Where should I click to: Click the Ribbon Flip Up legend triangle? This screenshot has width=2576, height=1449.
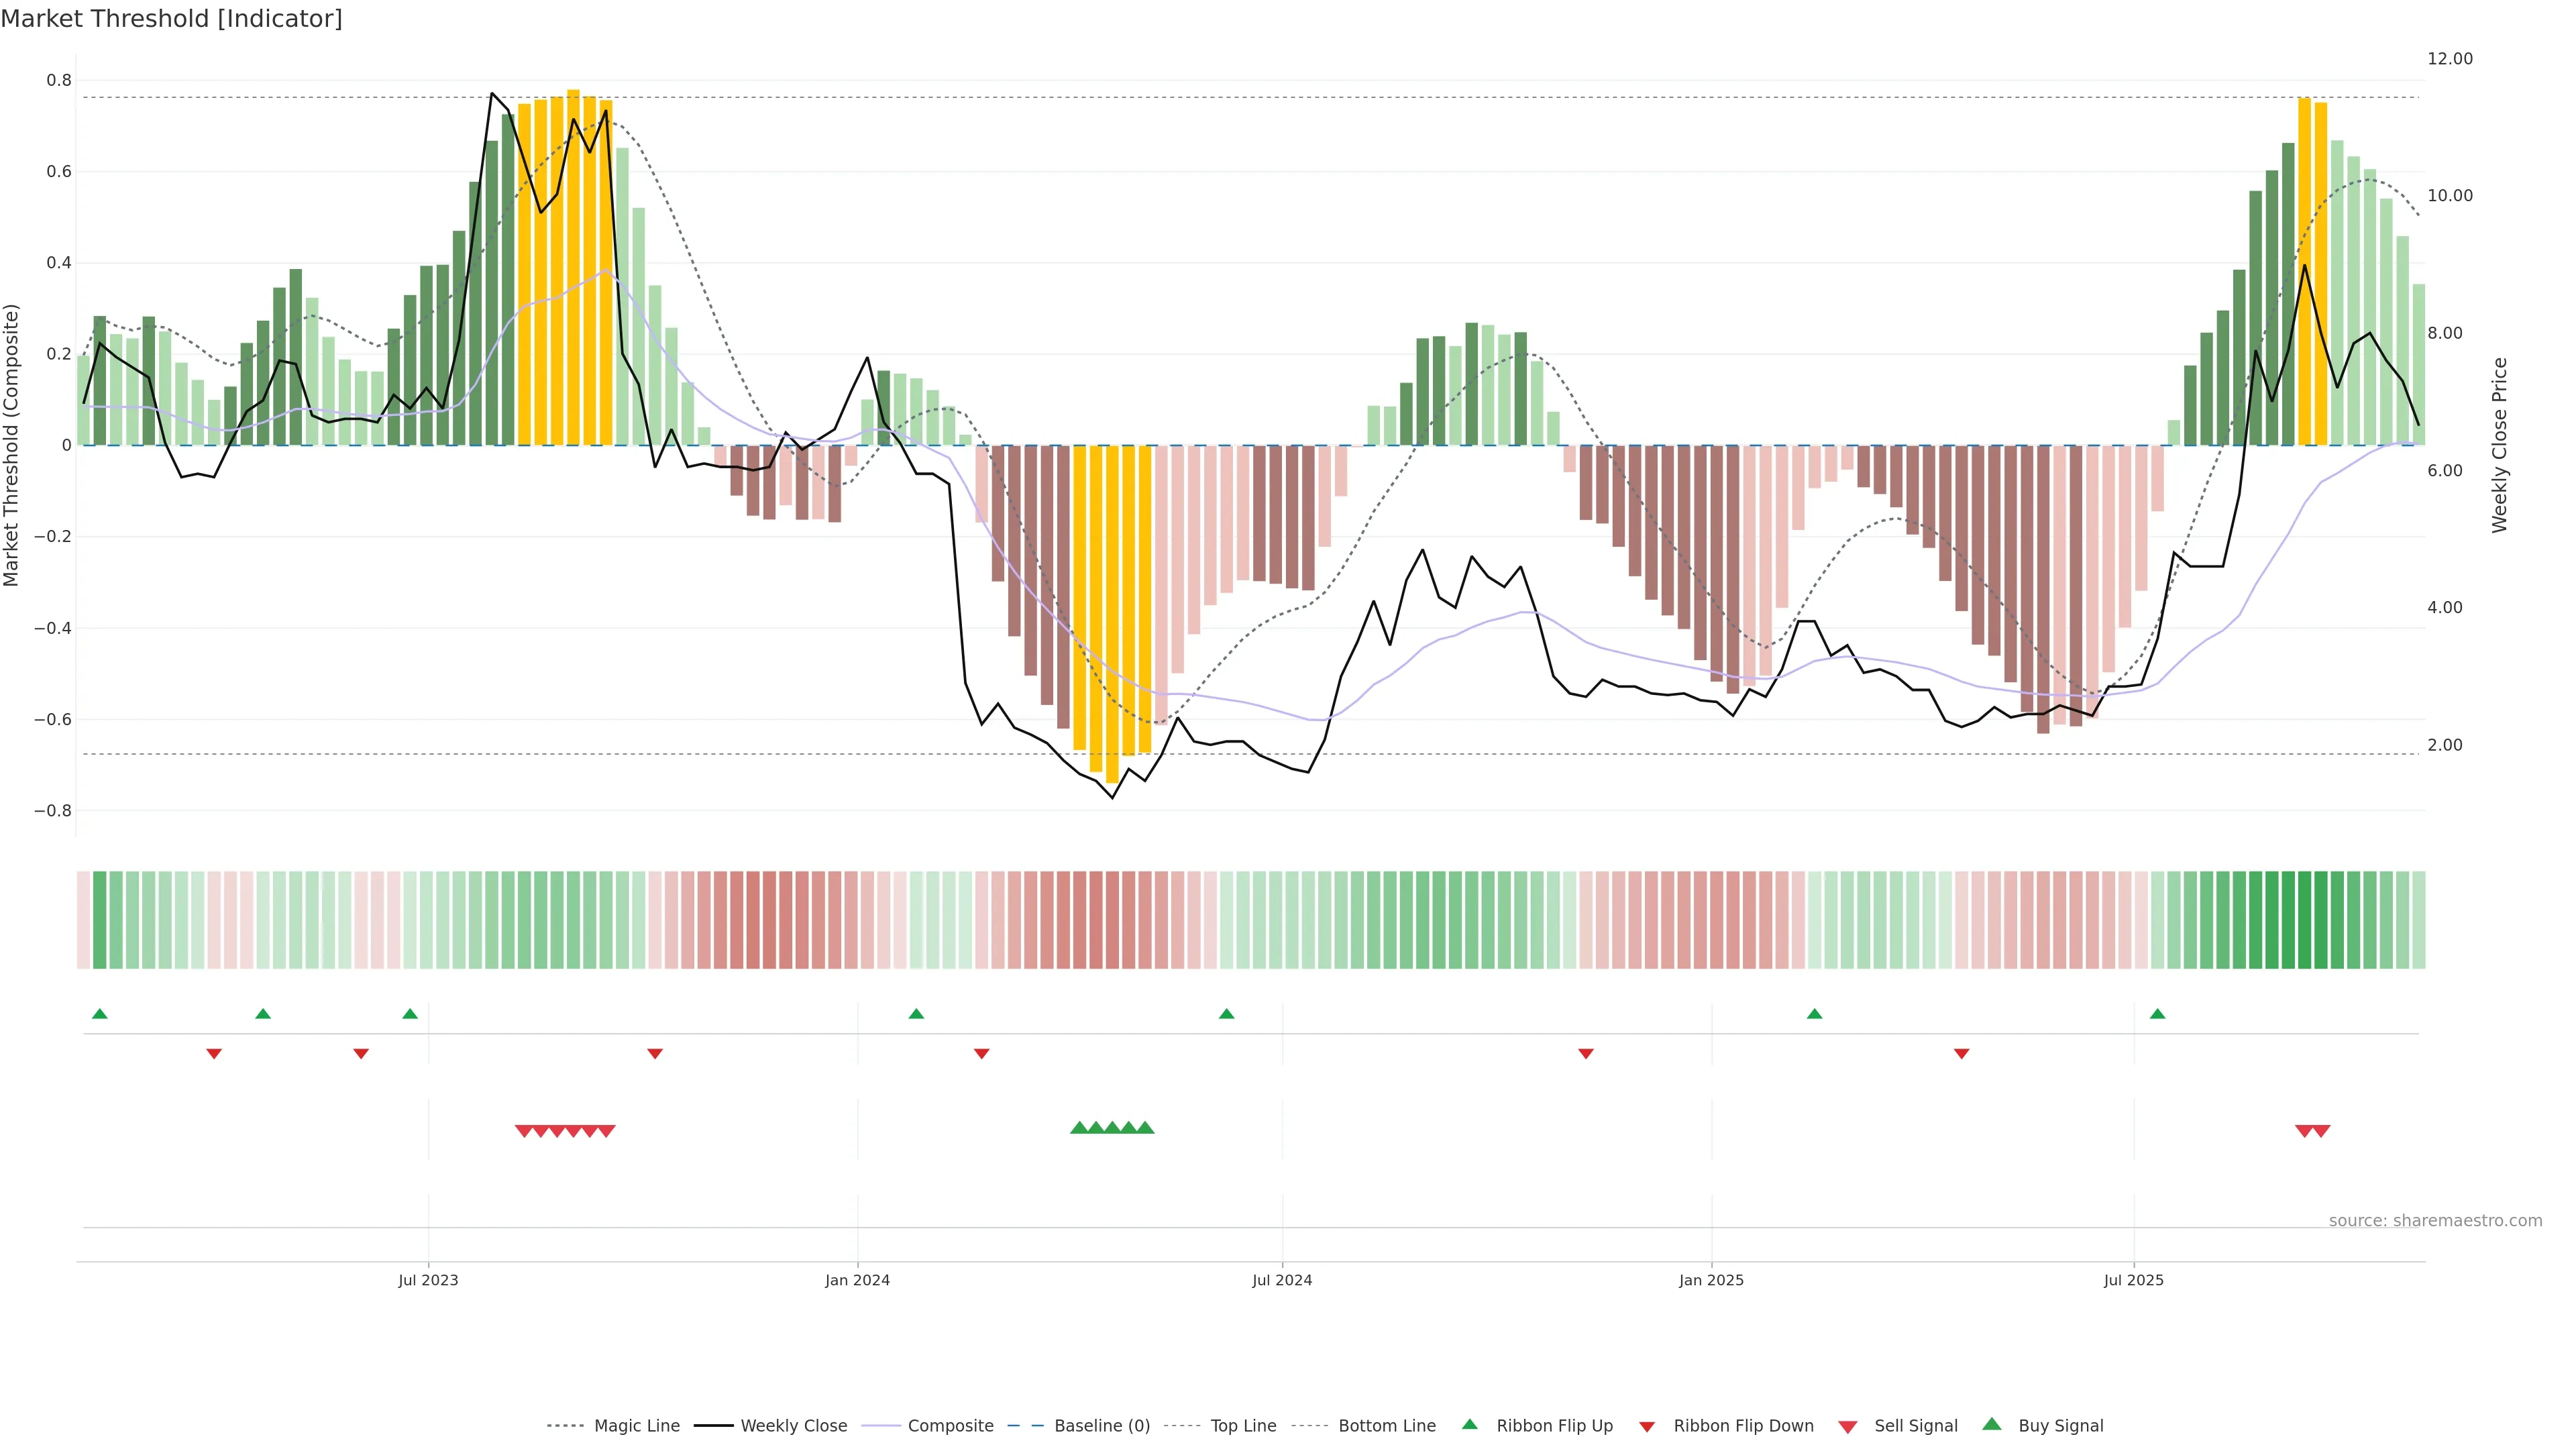tap(1469, 1424)
